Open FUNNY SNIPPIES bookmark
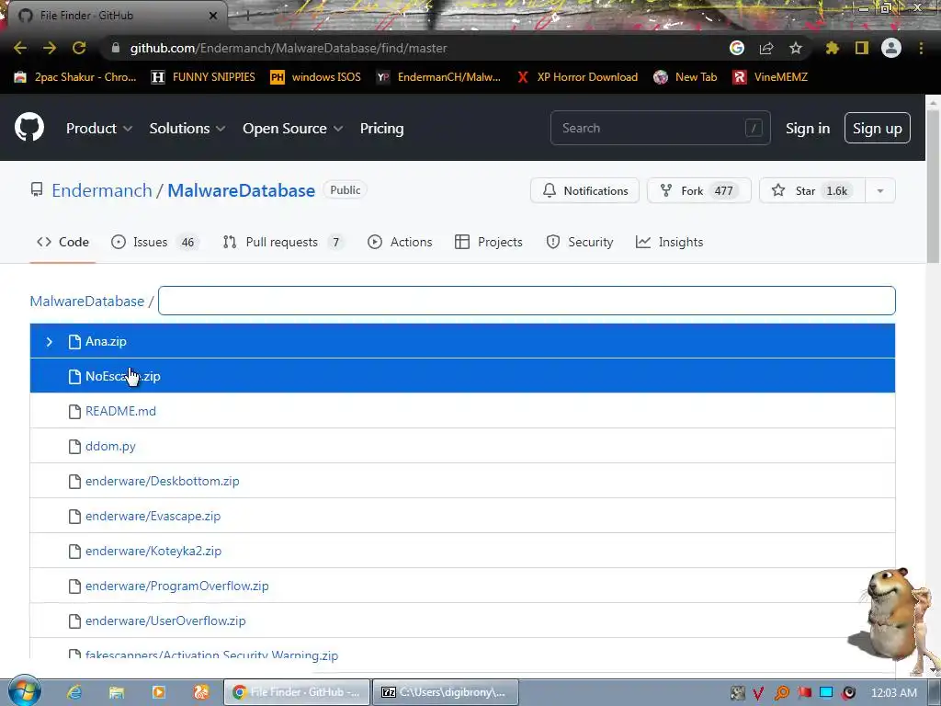Screen dimensions: 941x706 click(203, 77)
